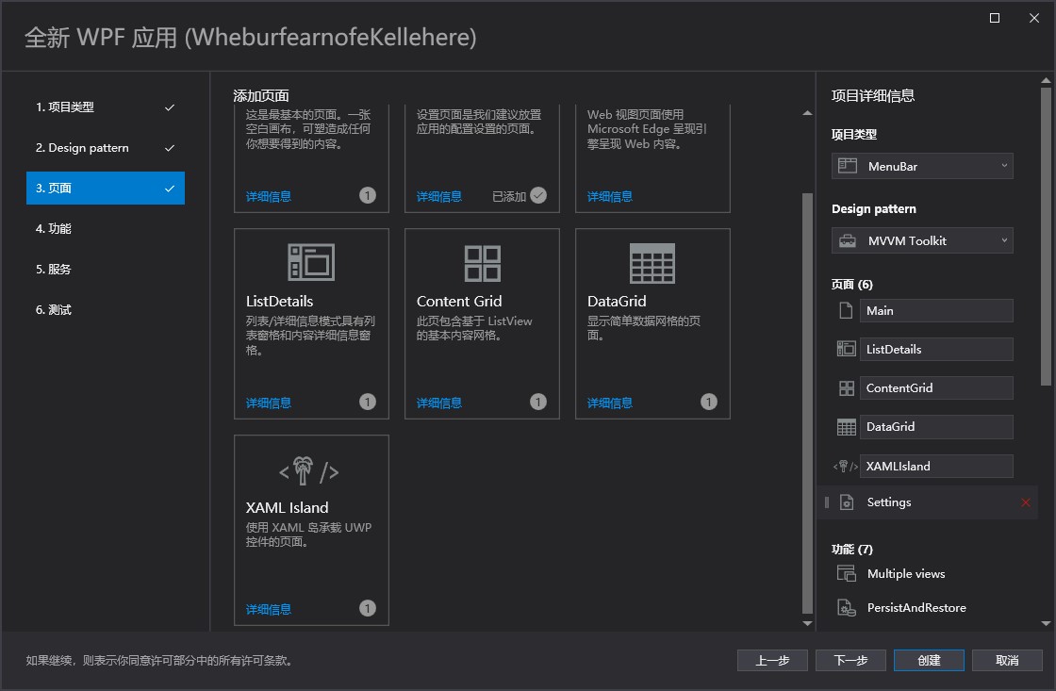
Task: Click the 下一步 button
Action: 850,660
